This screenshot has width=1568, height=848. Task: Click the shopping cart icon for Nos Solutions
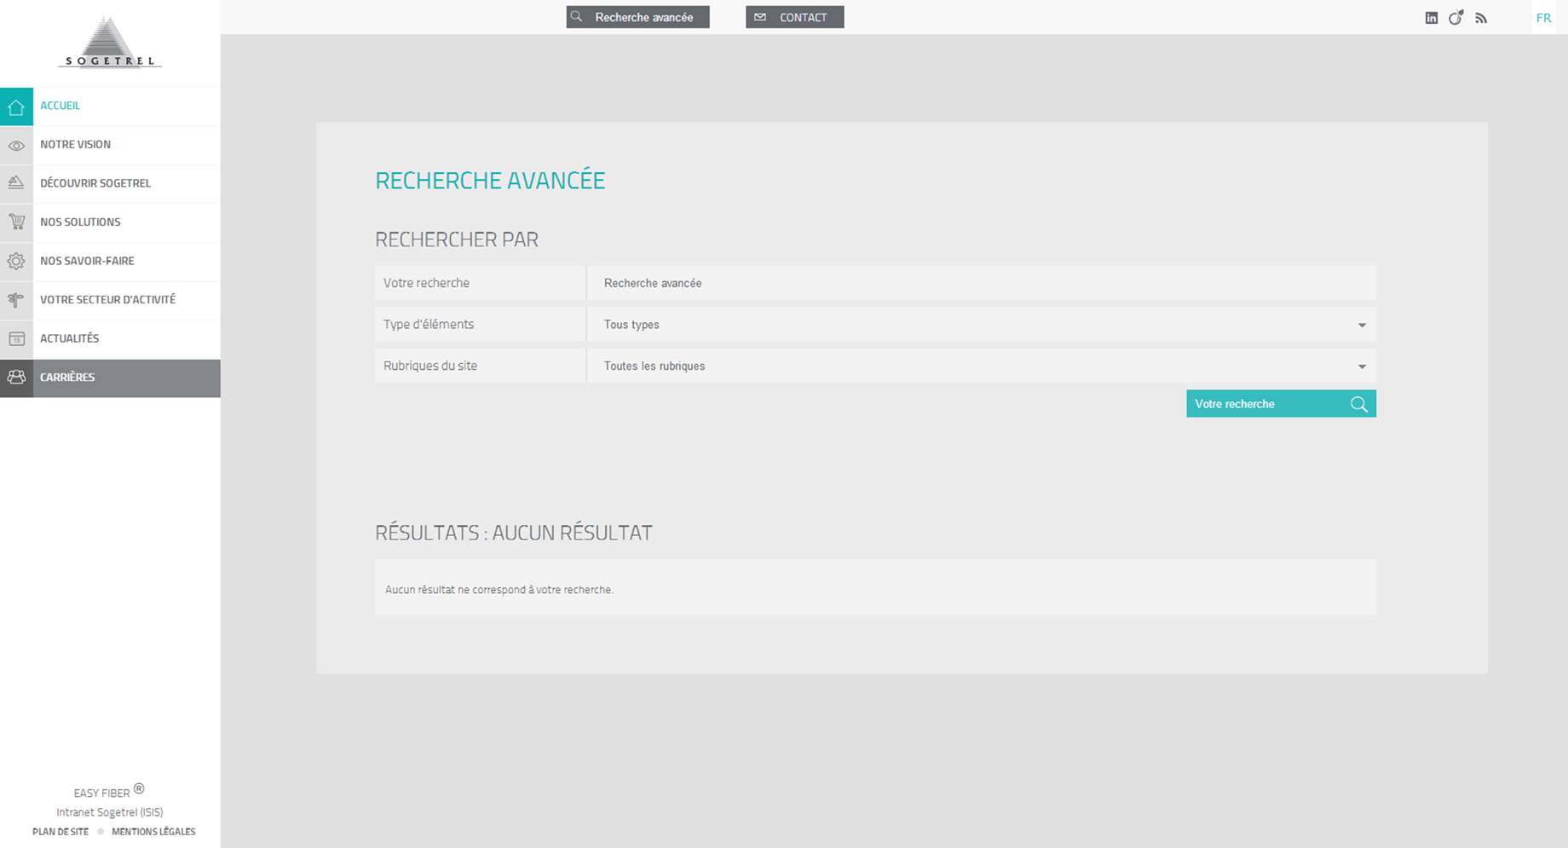click(x=16, y=222)
